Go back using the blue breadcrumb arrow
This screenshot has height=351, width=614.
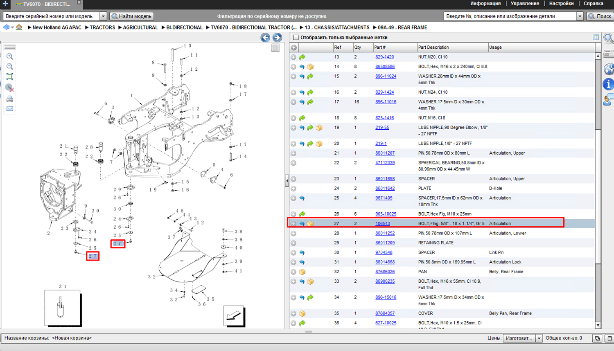coord(6,27)
